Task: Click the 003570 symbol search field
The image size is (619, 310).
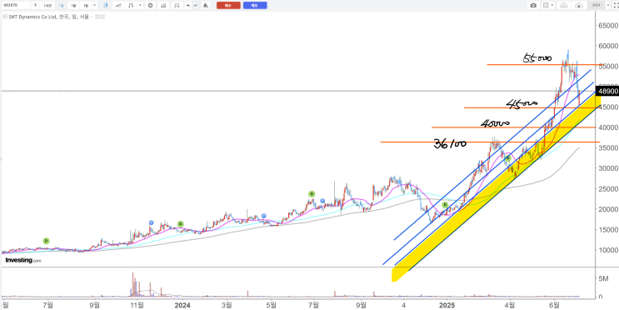Action: [x=16, y=5]
